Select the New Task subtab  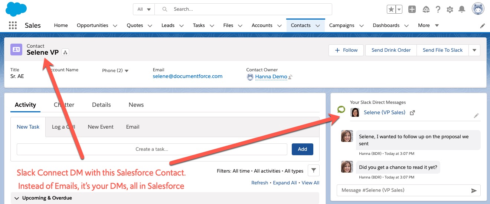pyautogui.click(x=28, y=127)
